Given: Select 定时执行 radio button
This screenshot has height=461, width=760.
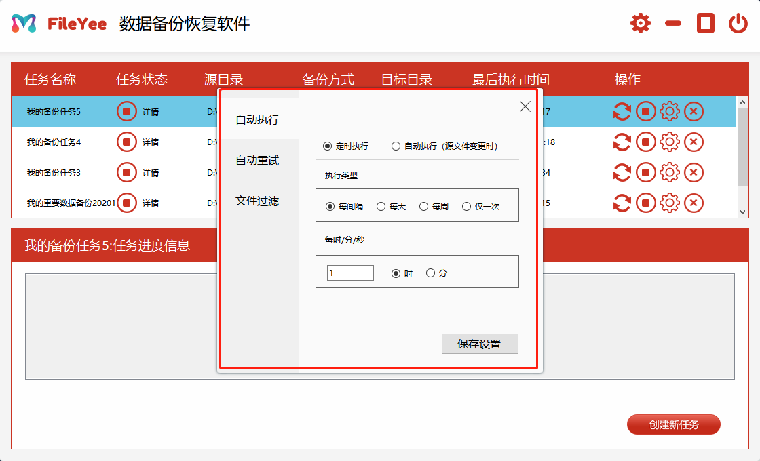Looking at the screenshot, I should (x=327, y=144).
